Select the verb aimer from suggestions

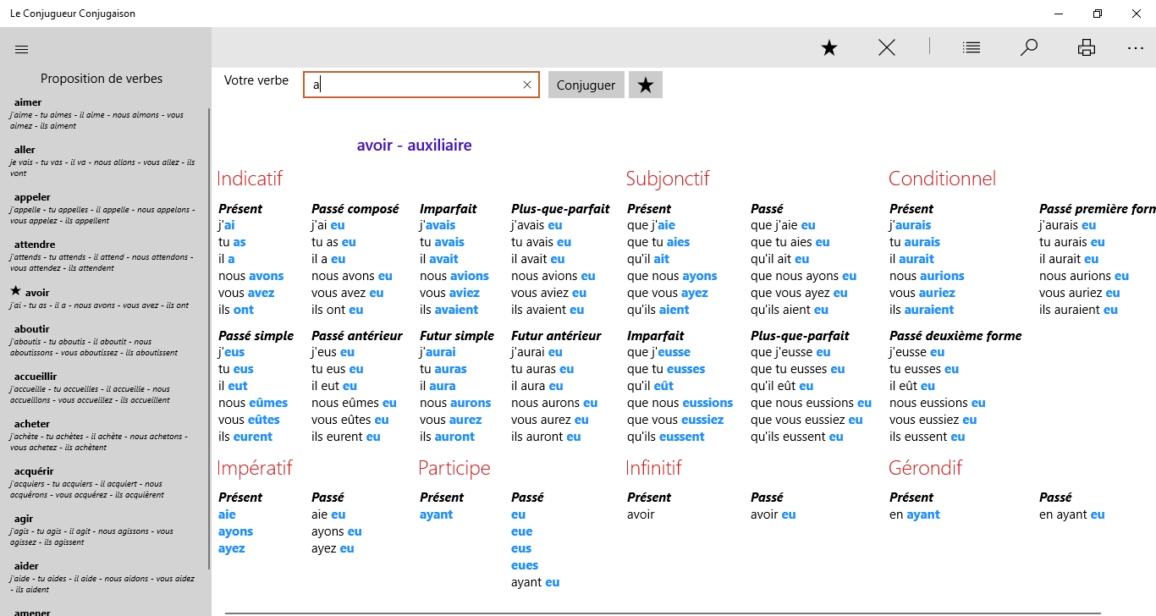(29, 102)
